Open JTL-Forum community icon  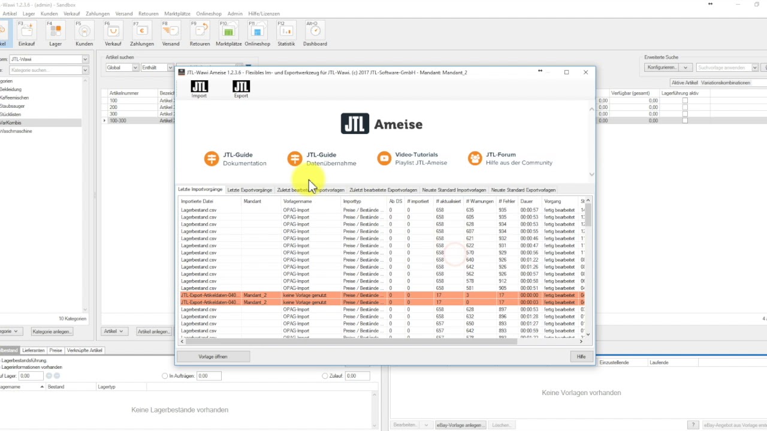point(475,158)
